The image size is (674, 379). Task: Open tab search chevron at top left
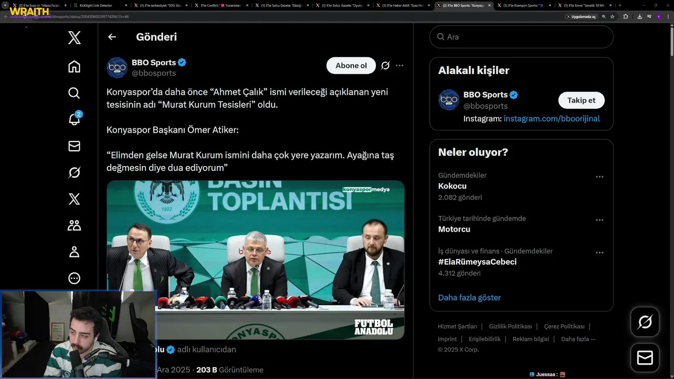5,5
